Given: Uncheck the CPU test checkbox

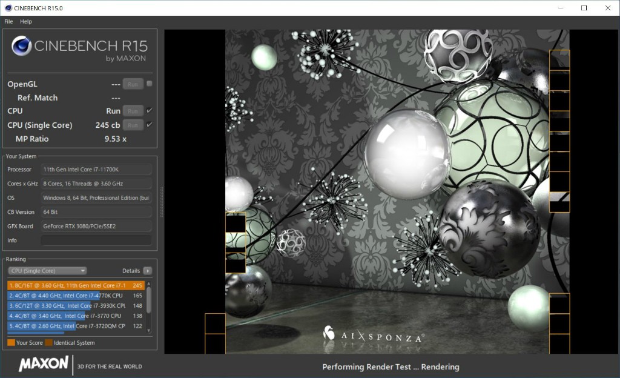Looking at the screenshot, I should coord(150,110).
